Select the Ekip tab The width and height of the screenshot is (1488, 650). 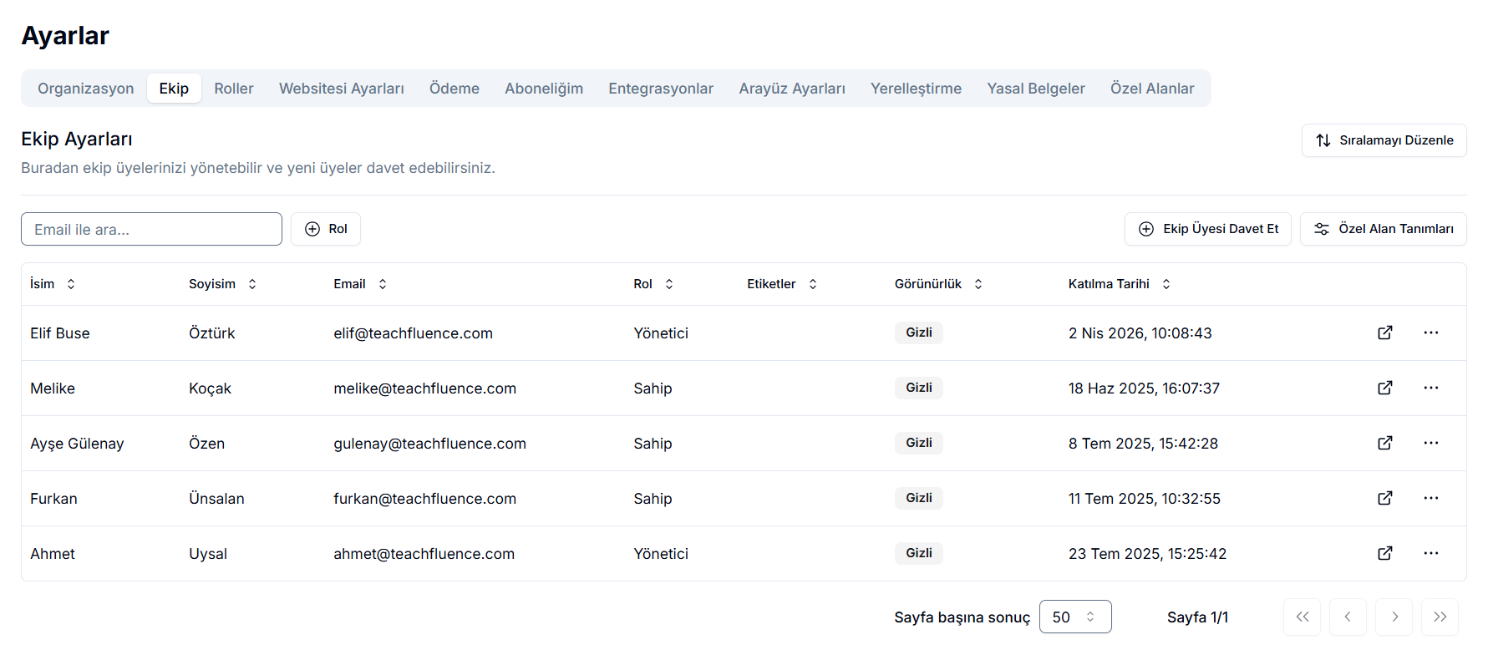pyautogui.click(x=174, y=89)
